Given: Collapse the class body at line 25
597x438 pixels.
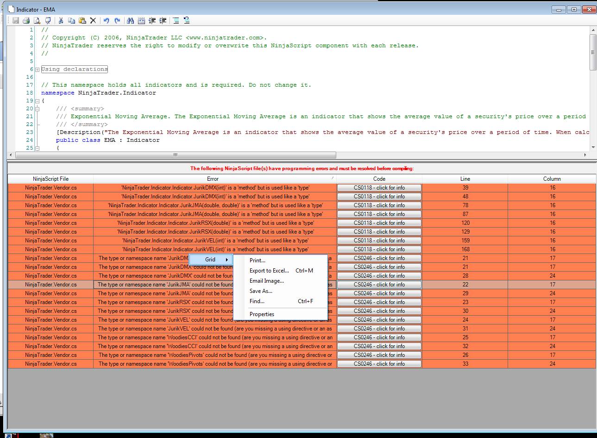Looking at the screenshot, I should click(x=38, y=148).
